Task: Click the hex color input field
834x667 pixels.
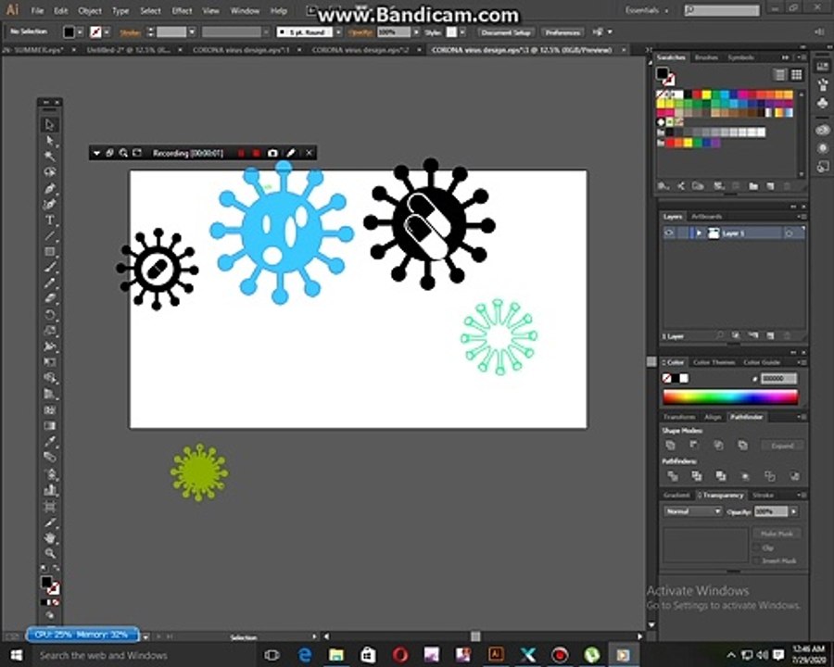Action: point(778,378)
